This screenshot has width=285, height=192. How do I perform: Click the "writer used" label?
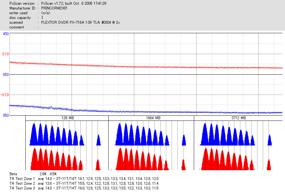pyautogui.click(x=18, y=13)
